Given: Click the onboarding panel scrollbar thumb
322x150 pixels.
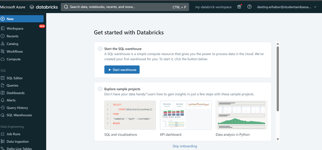Looking at the screenshot, I should [x=278, y=79].
